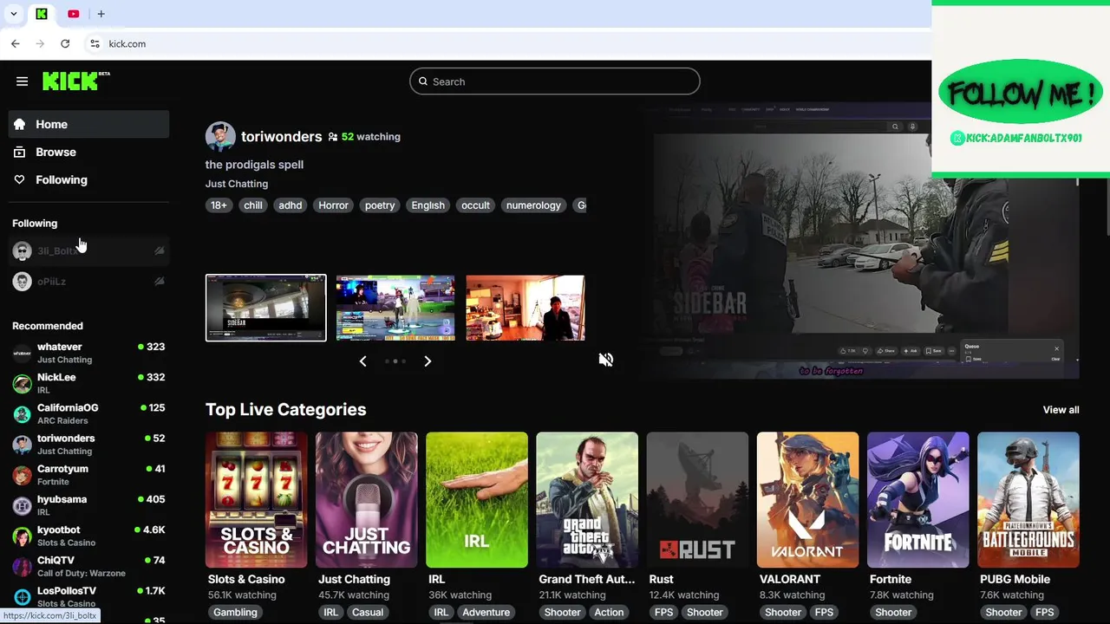Viewport: 1110px width, 624px height.
Task: Click hyubsama avatar in sidebar
Action: (23, 505)
